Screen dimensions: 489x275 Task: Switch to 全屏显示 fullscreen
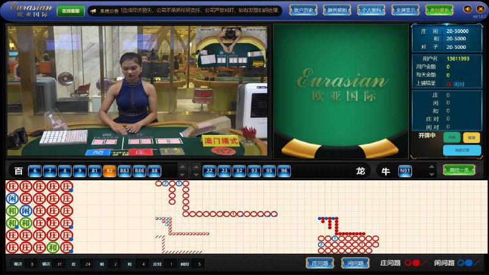click(x=405, y=10)
